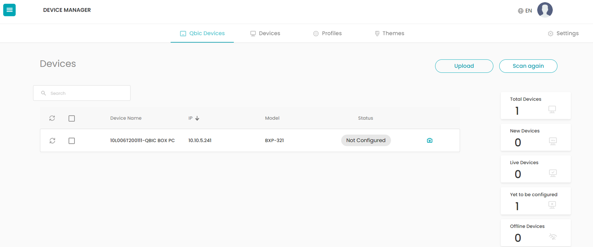Image resolution: width=593 pixels, height=247 pixels.
Task: Focus the Search input field
Action: (82, 93)
